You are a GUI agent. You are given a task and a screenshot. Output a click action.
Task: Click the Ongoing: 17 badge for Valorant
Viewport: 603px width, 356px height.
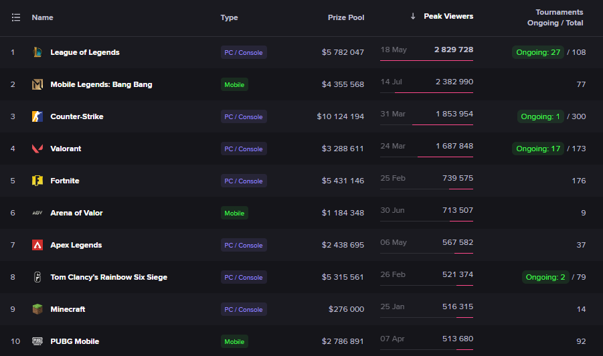[x=538, y=149]
